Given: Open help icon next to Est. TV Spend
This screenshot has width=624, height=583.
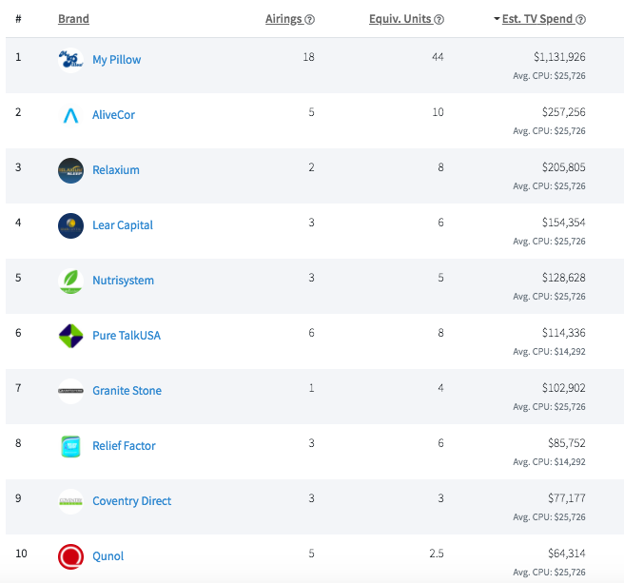Looking at the screenshot, I should point(580,20).
